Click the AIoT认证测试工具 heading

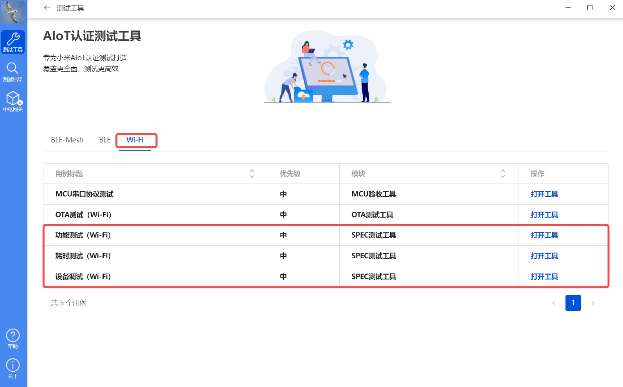tap(92, 36)
